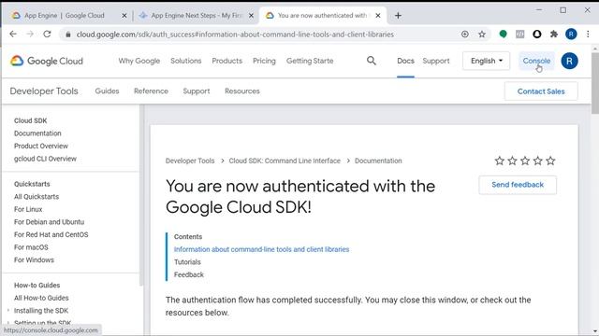Switch to App Engine Next Steps tab
599x336 pixels.
coord(196,16)
